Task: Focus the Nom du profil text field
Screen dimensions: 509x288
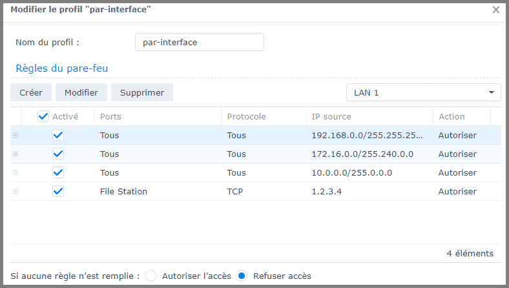Action: point(199,42)
